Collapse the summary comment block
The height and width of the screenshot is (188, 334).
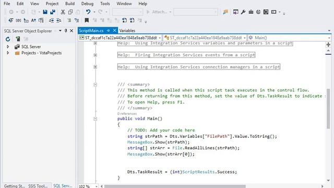[x=95, y=85]
